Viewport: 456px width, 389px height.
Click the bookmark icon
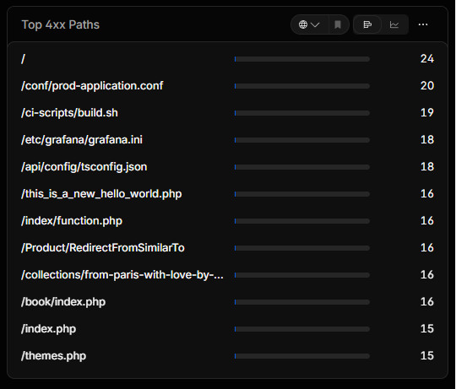pos(338,24)
